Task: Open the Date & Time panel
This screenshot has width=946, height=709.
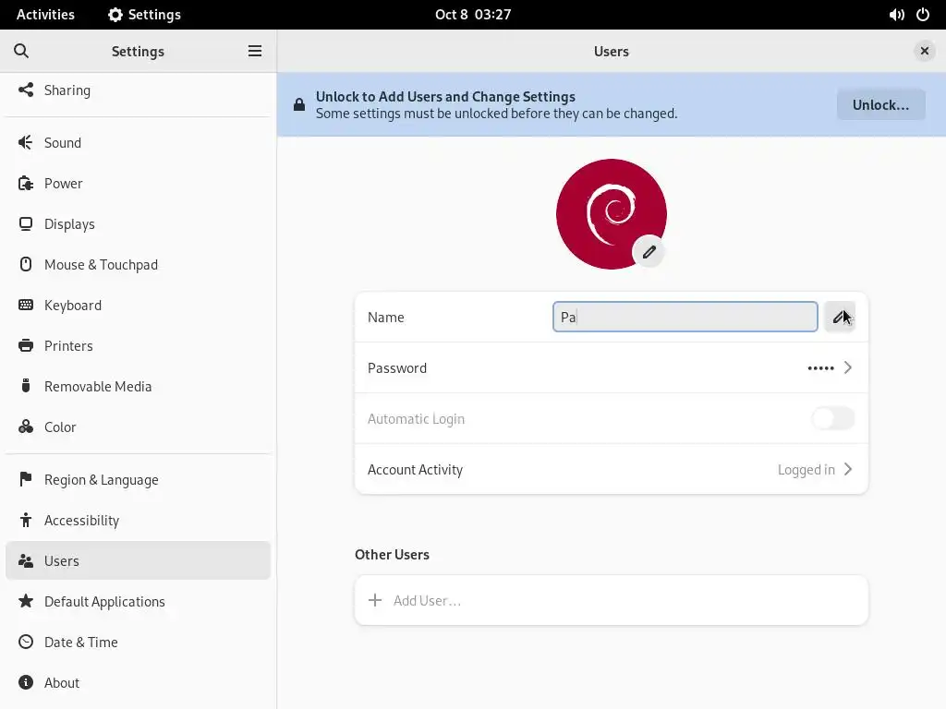Action: [139, 643]
